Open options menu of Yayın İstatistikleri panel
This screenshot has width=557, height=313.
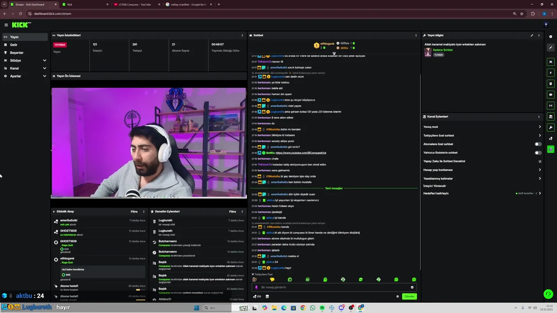tap(242, 35)
